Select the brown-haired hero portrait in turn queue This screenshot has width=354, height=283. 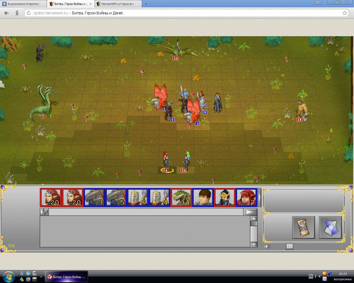click(203, 197)
